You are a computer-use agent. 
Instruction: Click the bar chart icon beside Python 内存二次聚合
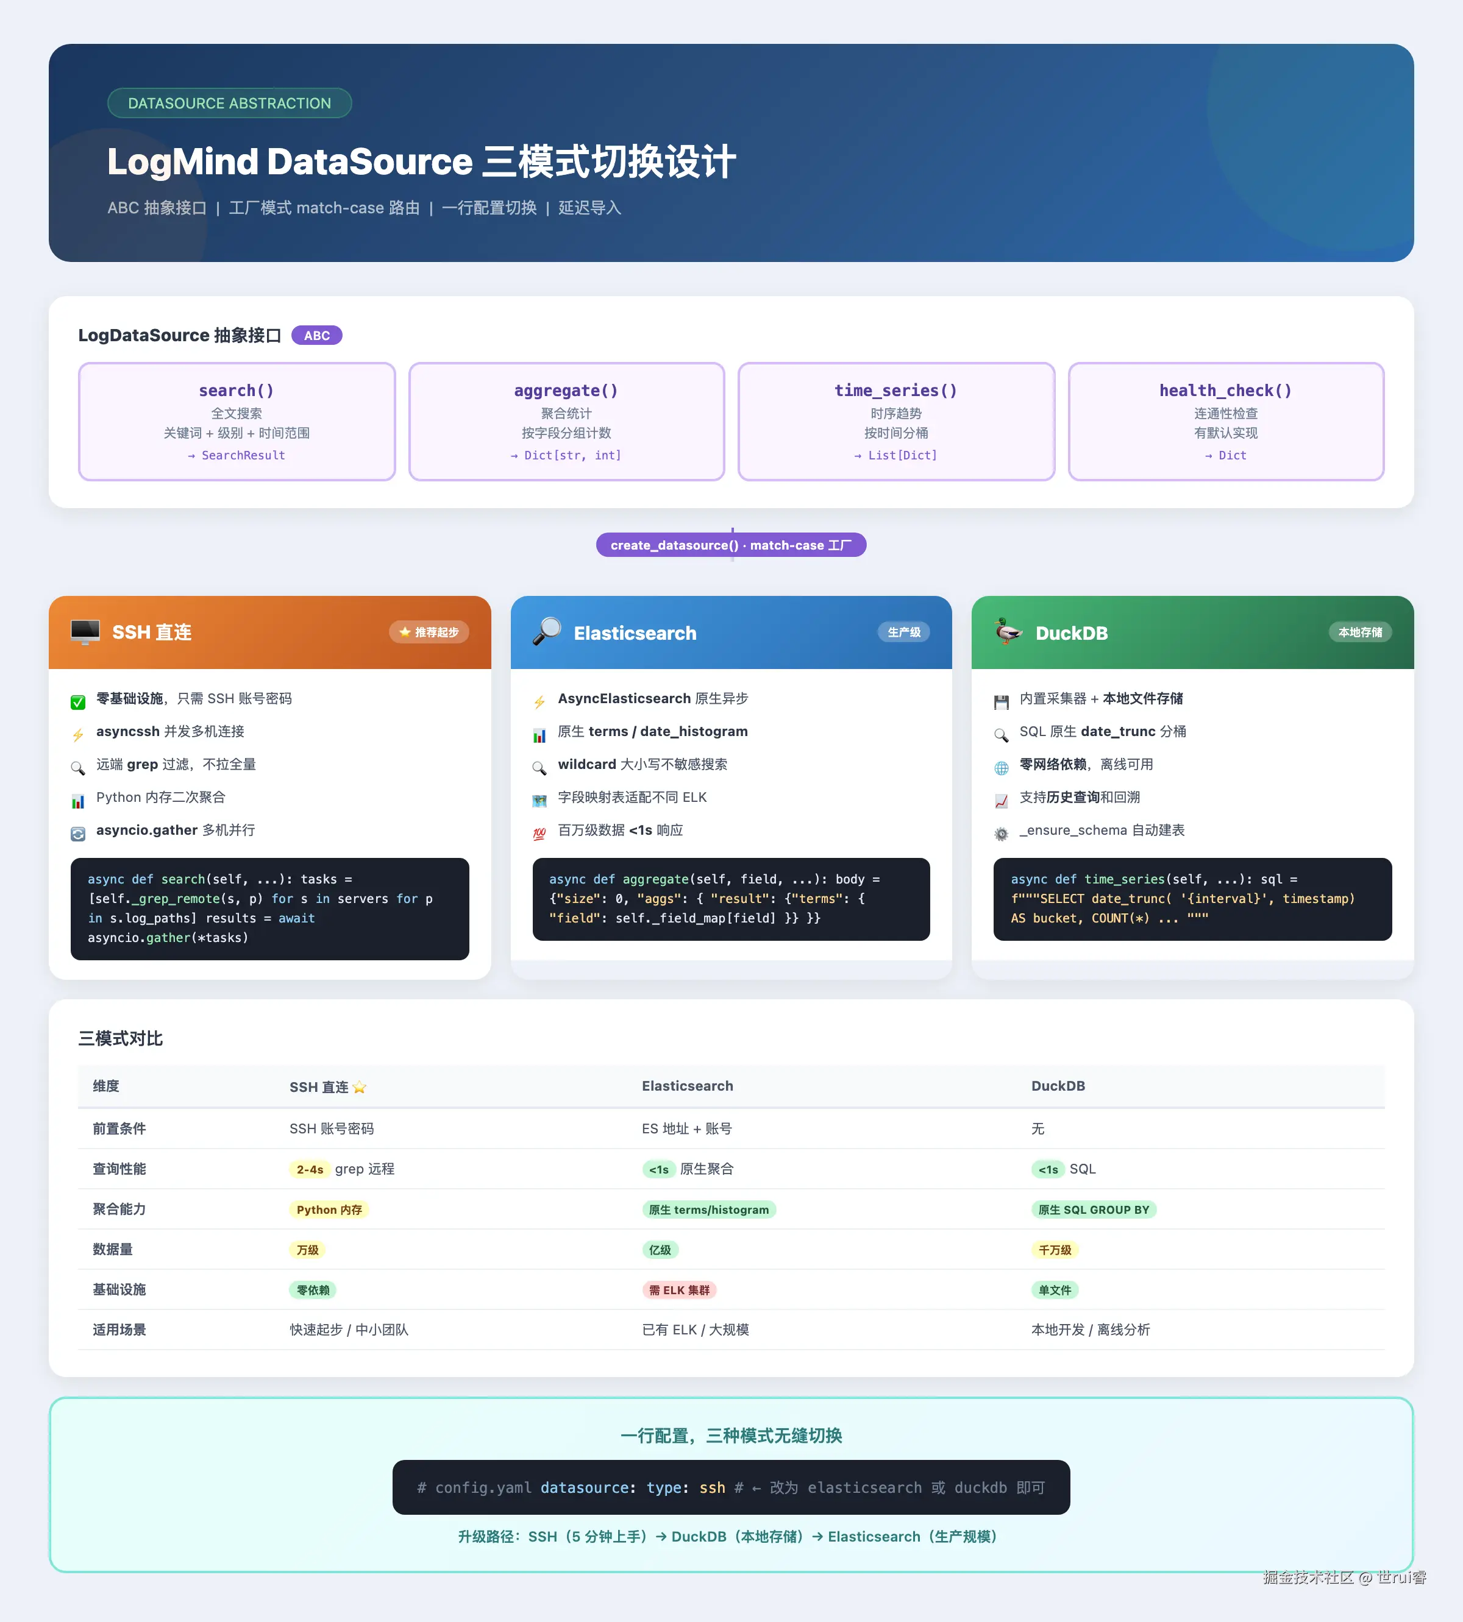coord(78,801)
